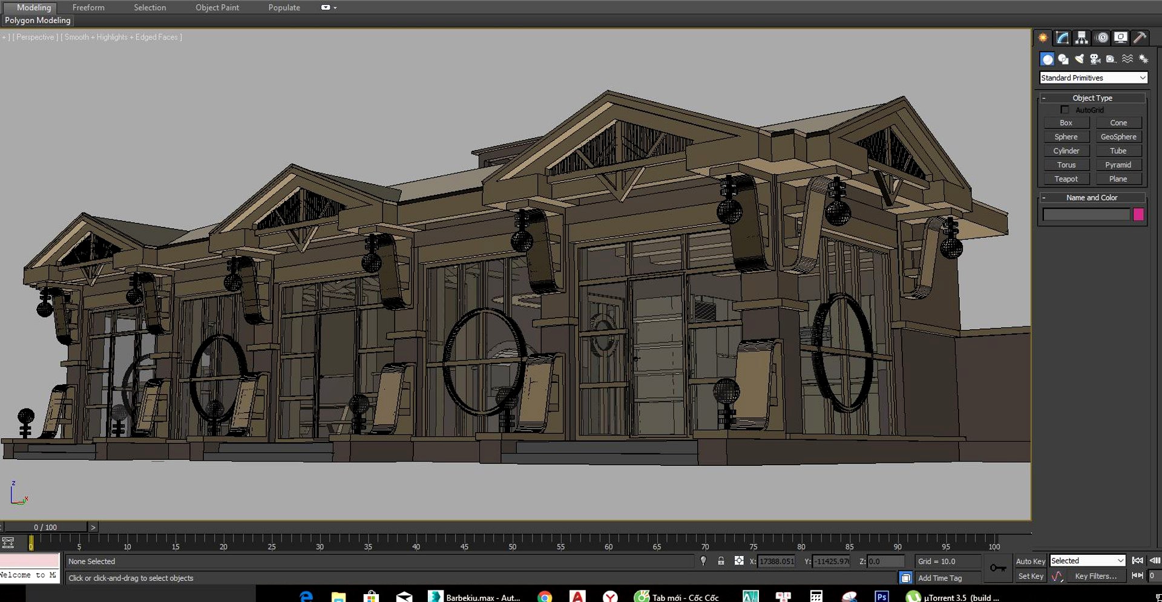The height and width of the screenshot is (602, 1162).
Task: Create a GeoSphere primitive
Action: click(1118, 137)
